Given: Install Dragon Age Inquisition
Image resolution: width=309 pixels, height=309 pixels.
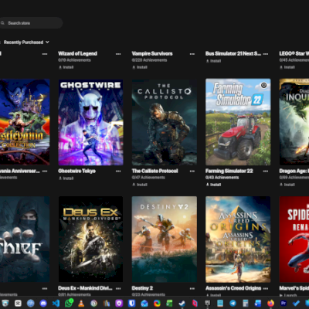Looking at the screenshot, I should click(287, 185).
